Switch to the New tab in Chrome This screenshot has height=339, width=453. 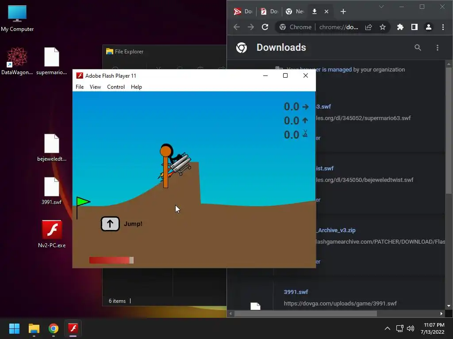(x=294, y=11)
